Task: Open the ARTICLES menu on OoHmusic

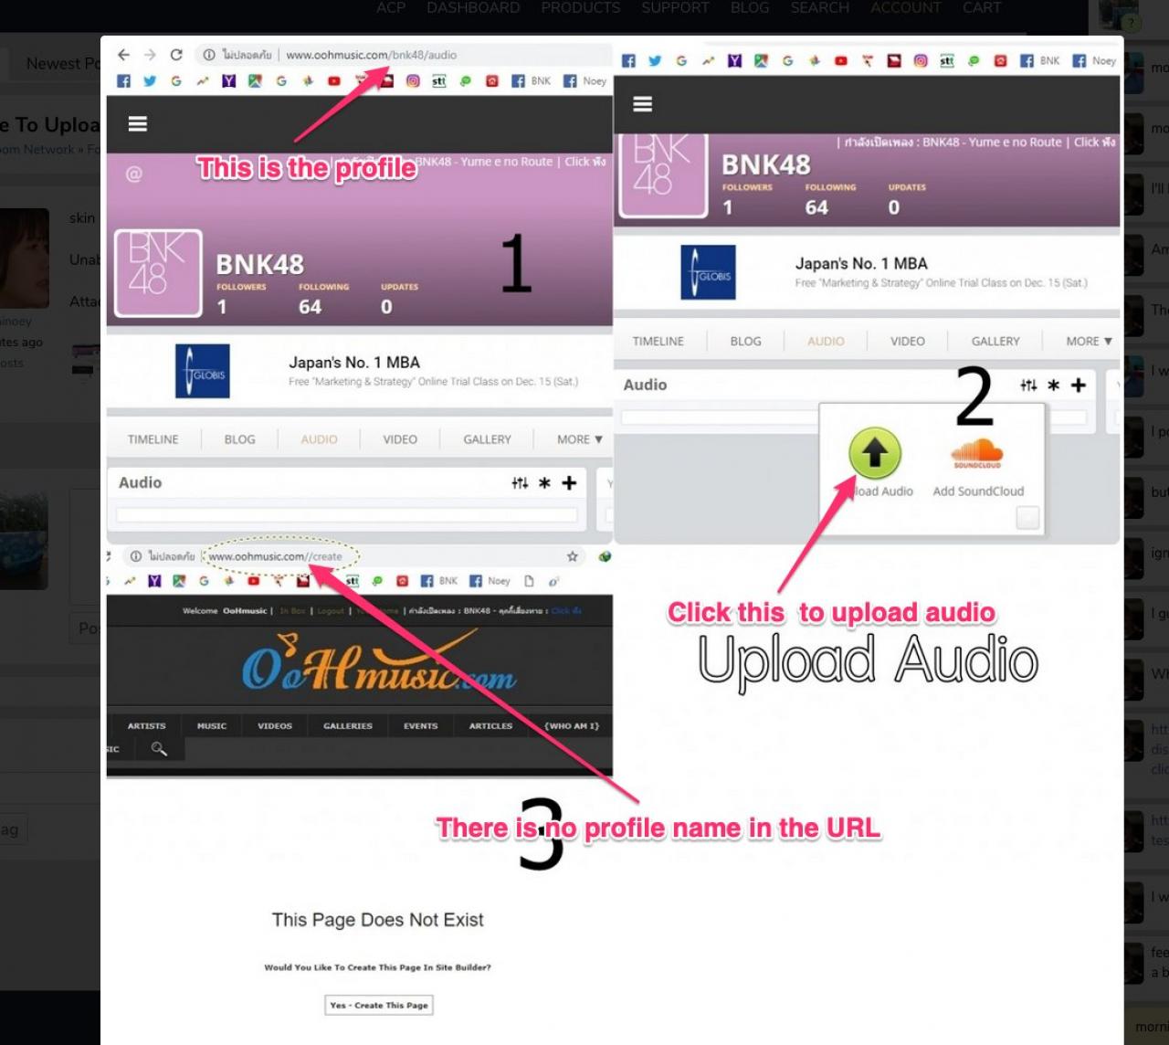Action: pyautogui.click(x=491, y=726)
